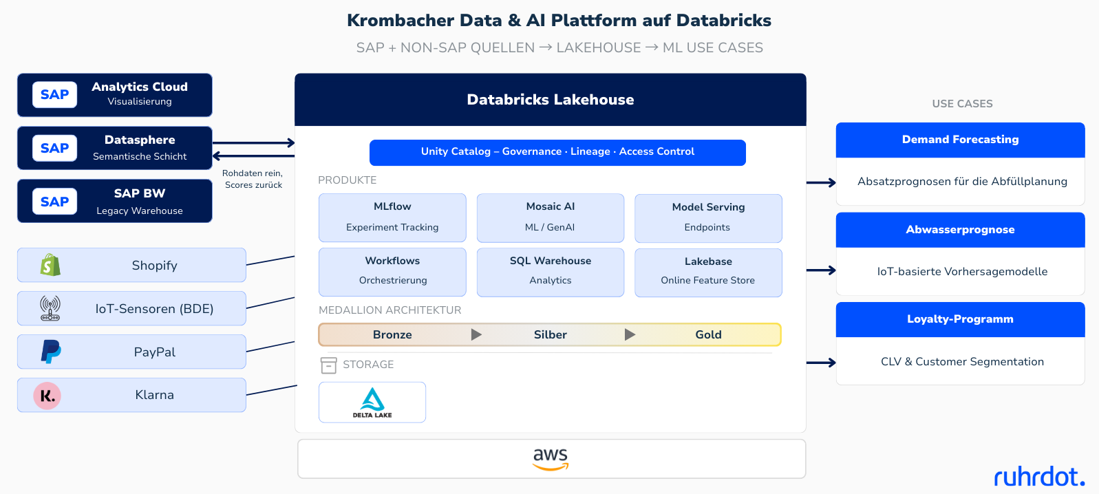Screen dimensions: 1099x494
Task: Click the Bronze stage label
Action: click(x=392, y=334)
